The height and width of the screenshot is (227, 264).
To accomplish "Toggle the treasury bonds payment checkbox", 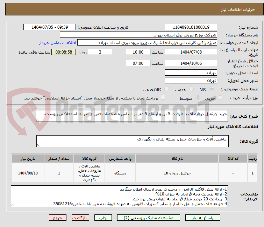I will pos(163,98).
